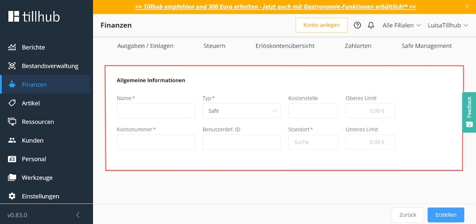Dismiss the yellow promo banner
Image resolution: width=476 pixels, height=224 pixels.
point(467,6)
